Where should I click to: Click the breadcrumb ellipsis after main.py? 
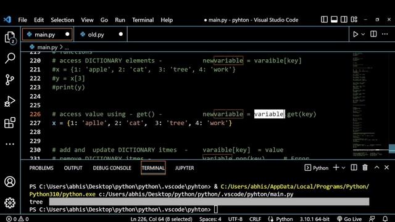click(67, 47)
